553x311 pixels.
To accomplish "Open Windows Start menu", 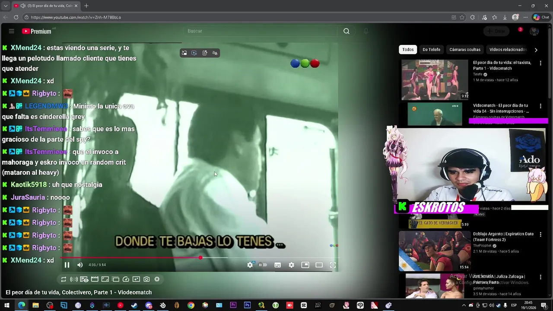I will click(x=7, y=305).
